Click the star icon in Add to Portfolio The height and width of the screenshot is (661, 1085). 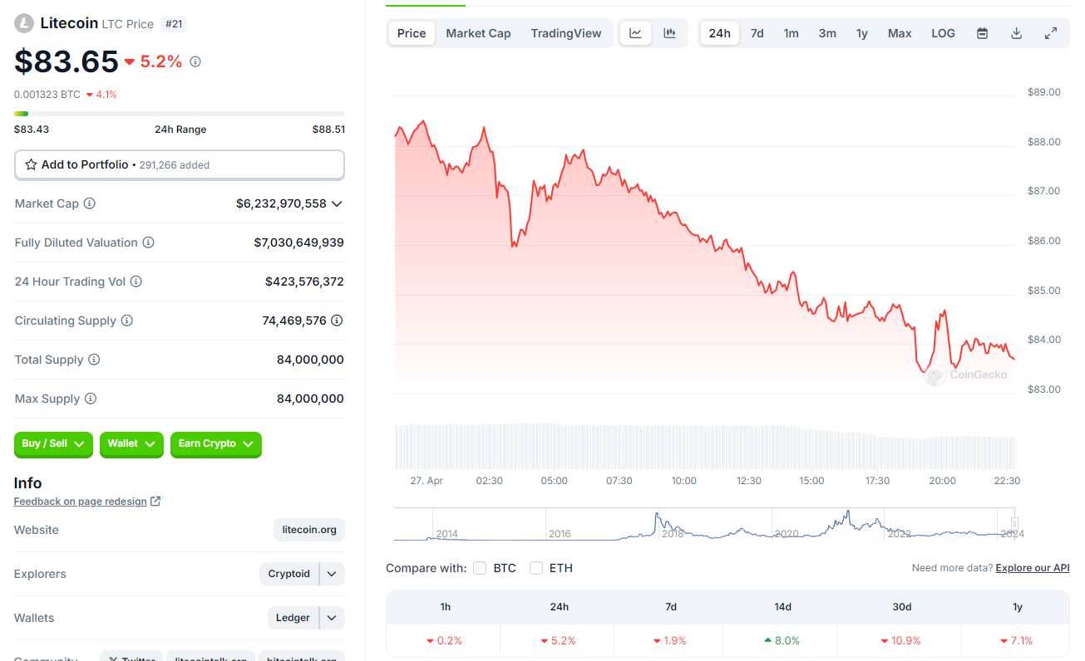(x=31, y=164)
